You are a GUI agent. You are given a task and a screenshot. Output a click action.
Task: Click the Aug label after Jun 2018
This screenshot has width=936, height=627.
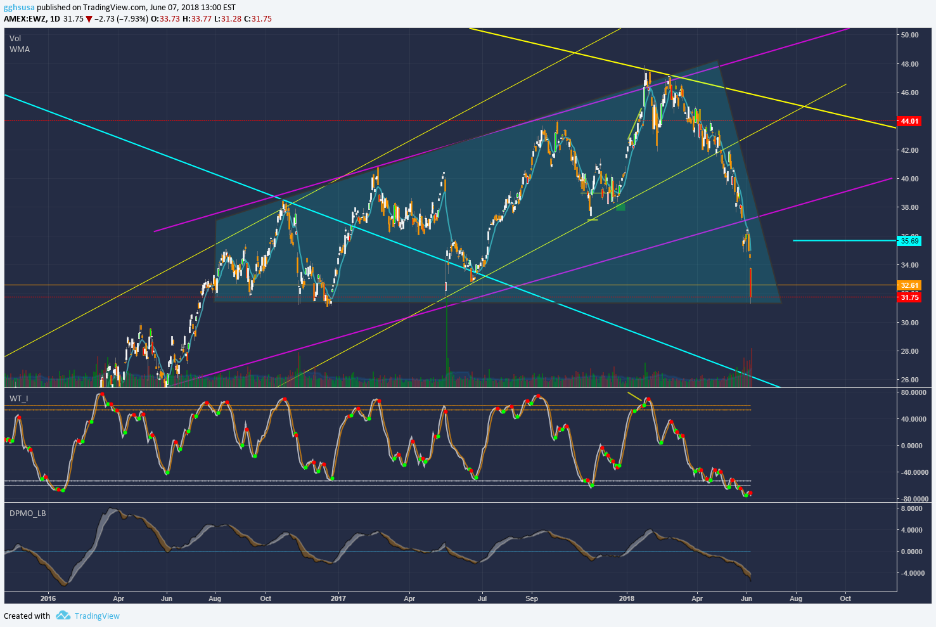click(795, 598)
